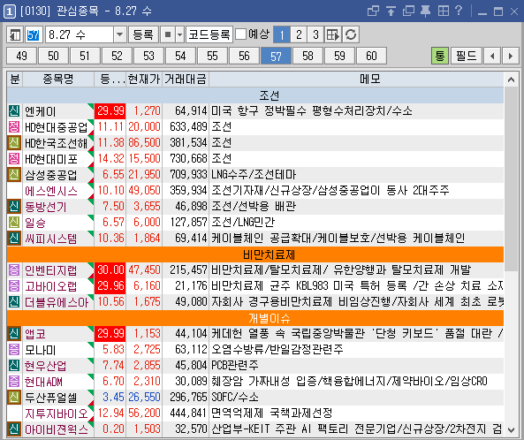Switch to group tab 56

point(244,56)
